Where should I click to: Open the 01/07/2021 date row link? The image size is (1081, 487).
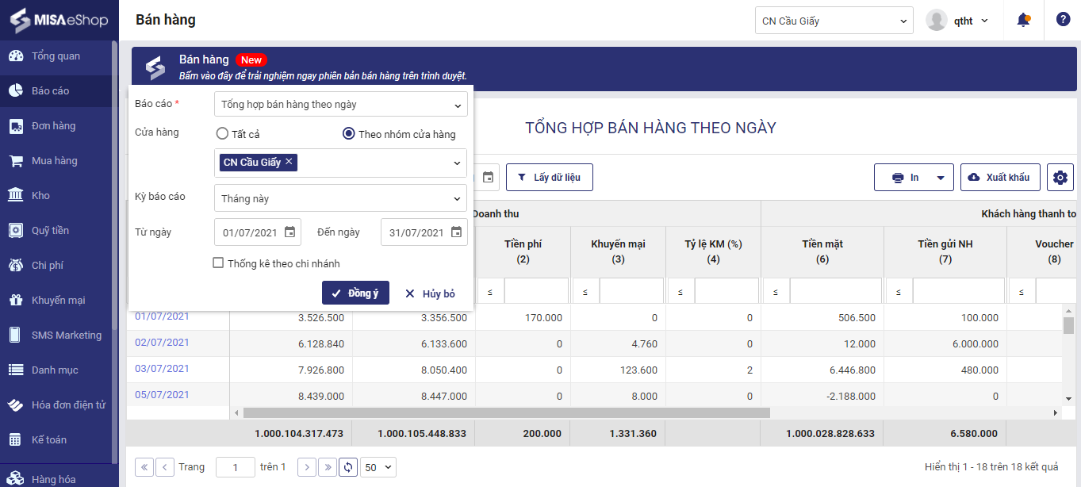[162, 316]
